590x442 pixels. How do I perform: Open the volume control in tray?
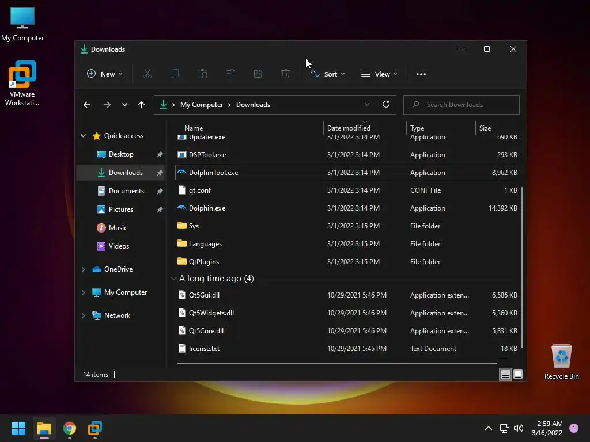pos(519,428)
